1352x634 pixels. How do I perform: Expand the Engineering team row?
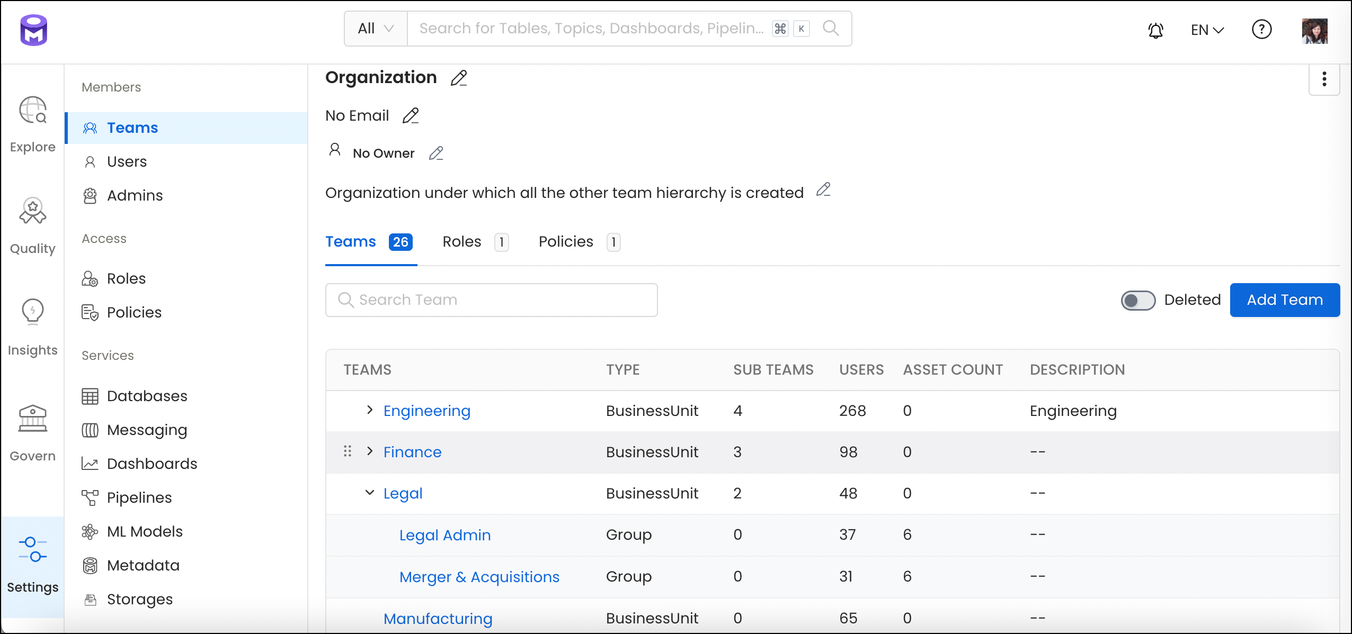(370, 410)
